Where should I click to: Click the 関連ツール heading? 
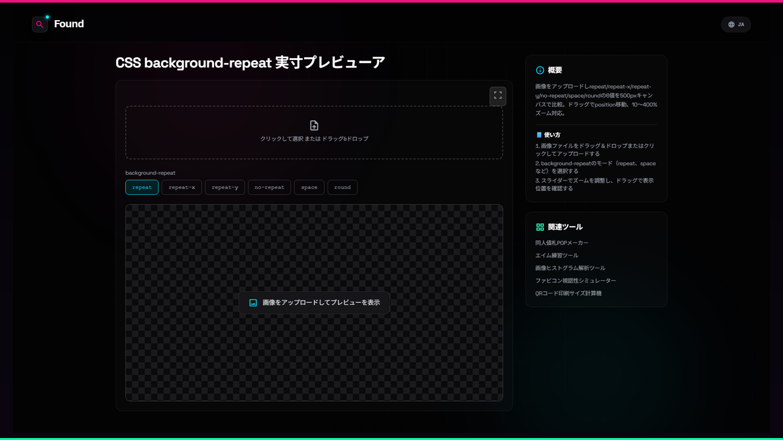click(565, 227)
